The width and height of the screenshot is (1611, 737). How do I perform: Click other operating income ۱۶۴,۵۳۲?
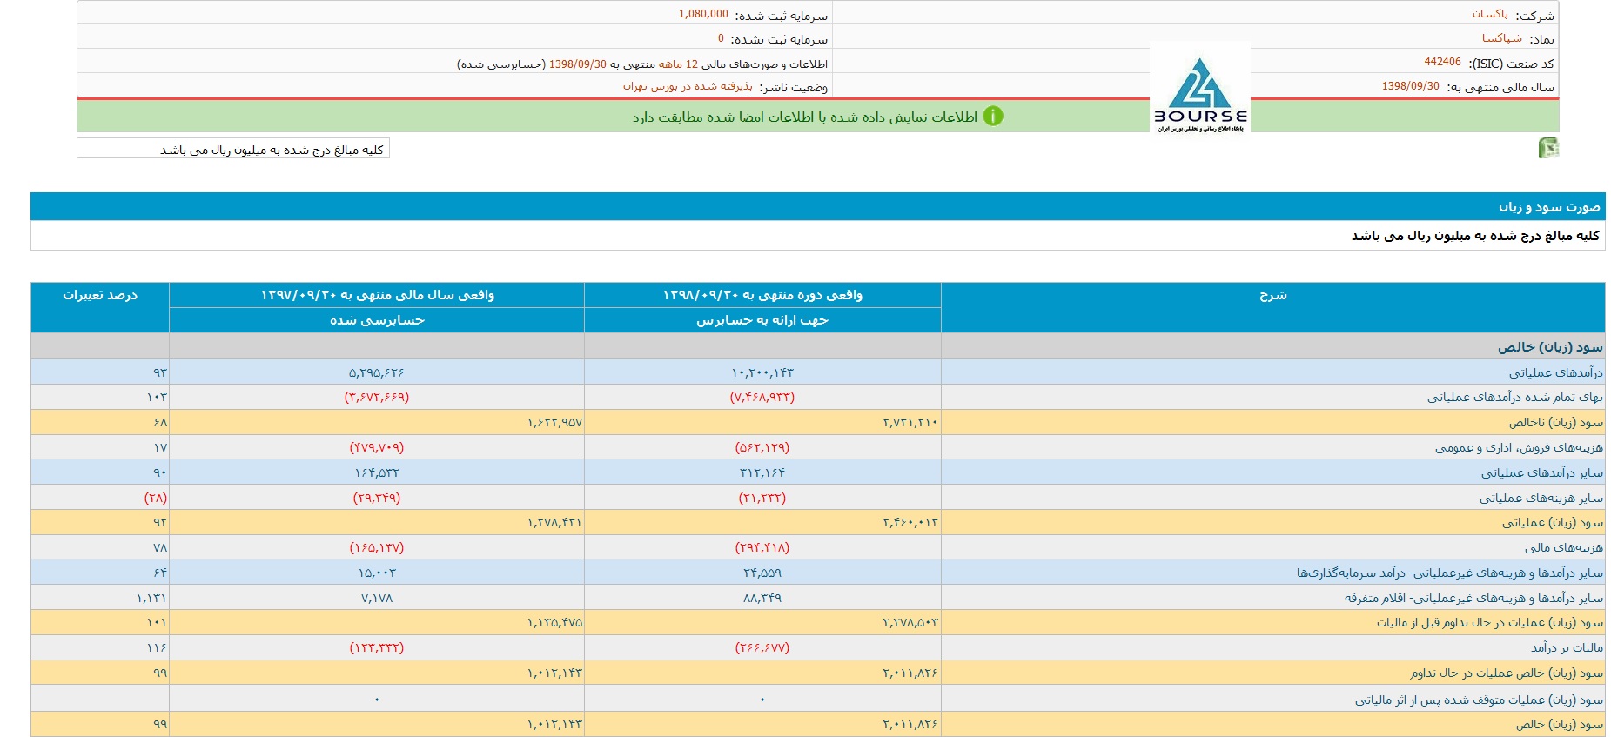tap(377, 473)
